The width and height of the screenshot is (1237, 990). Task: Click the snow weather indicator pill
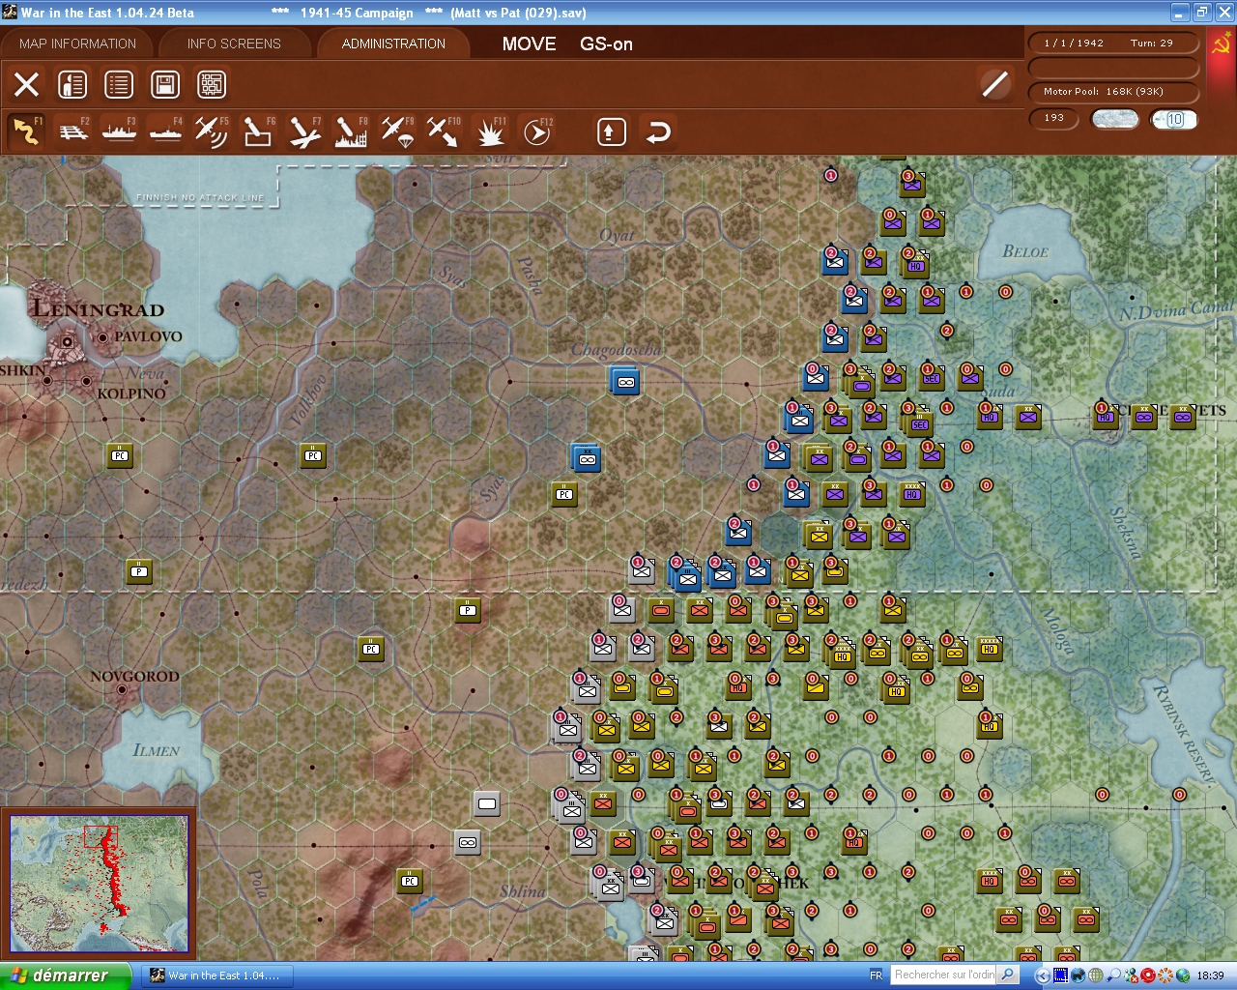coord(1114,119)
